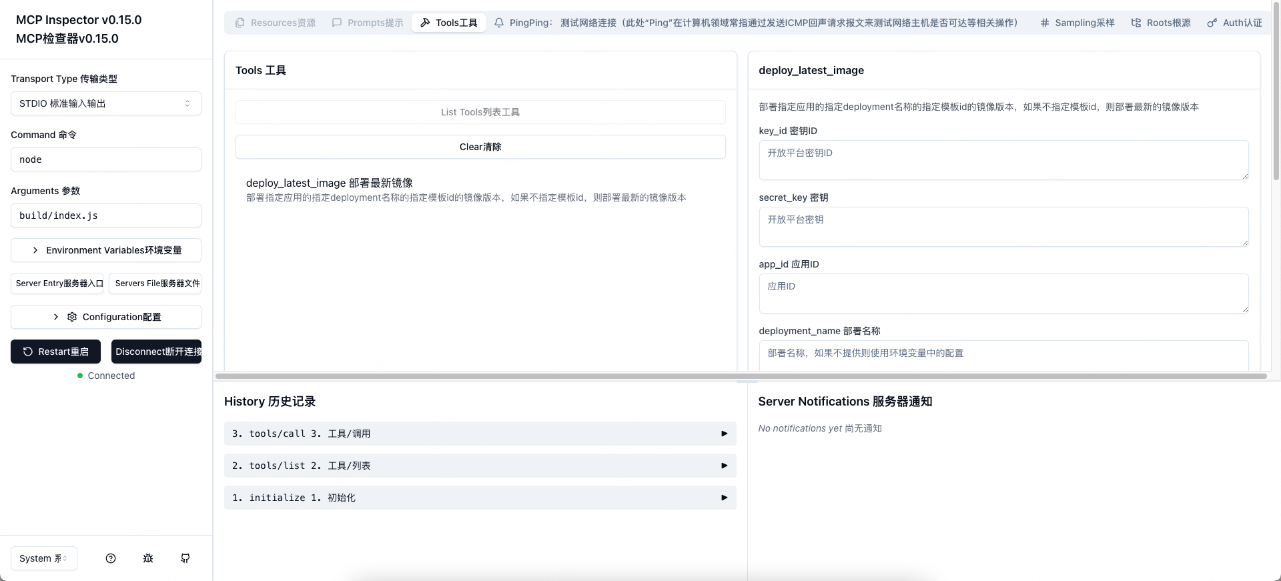
Task: Expand the Environment Variables section
Action: point(105,250)
